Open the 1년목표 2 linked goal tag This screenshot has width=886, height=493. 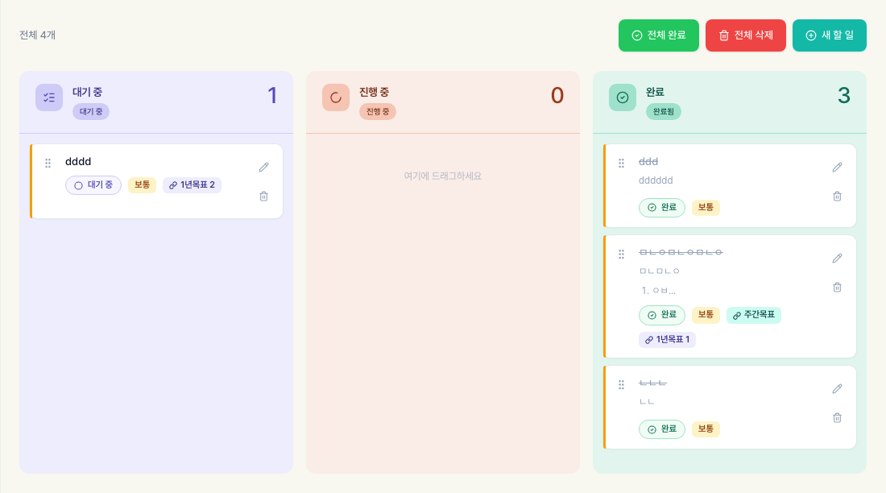[x=193, y=185]
